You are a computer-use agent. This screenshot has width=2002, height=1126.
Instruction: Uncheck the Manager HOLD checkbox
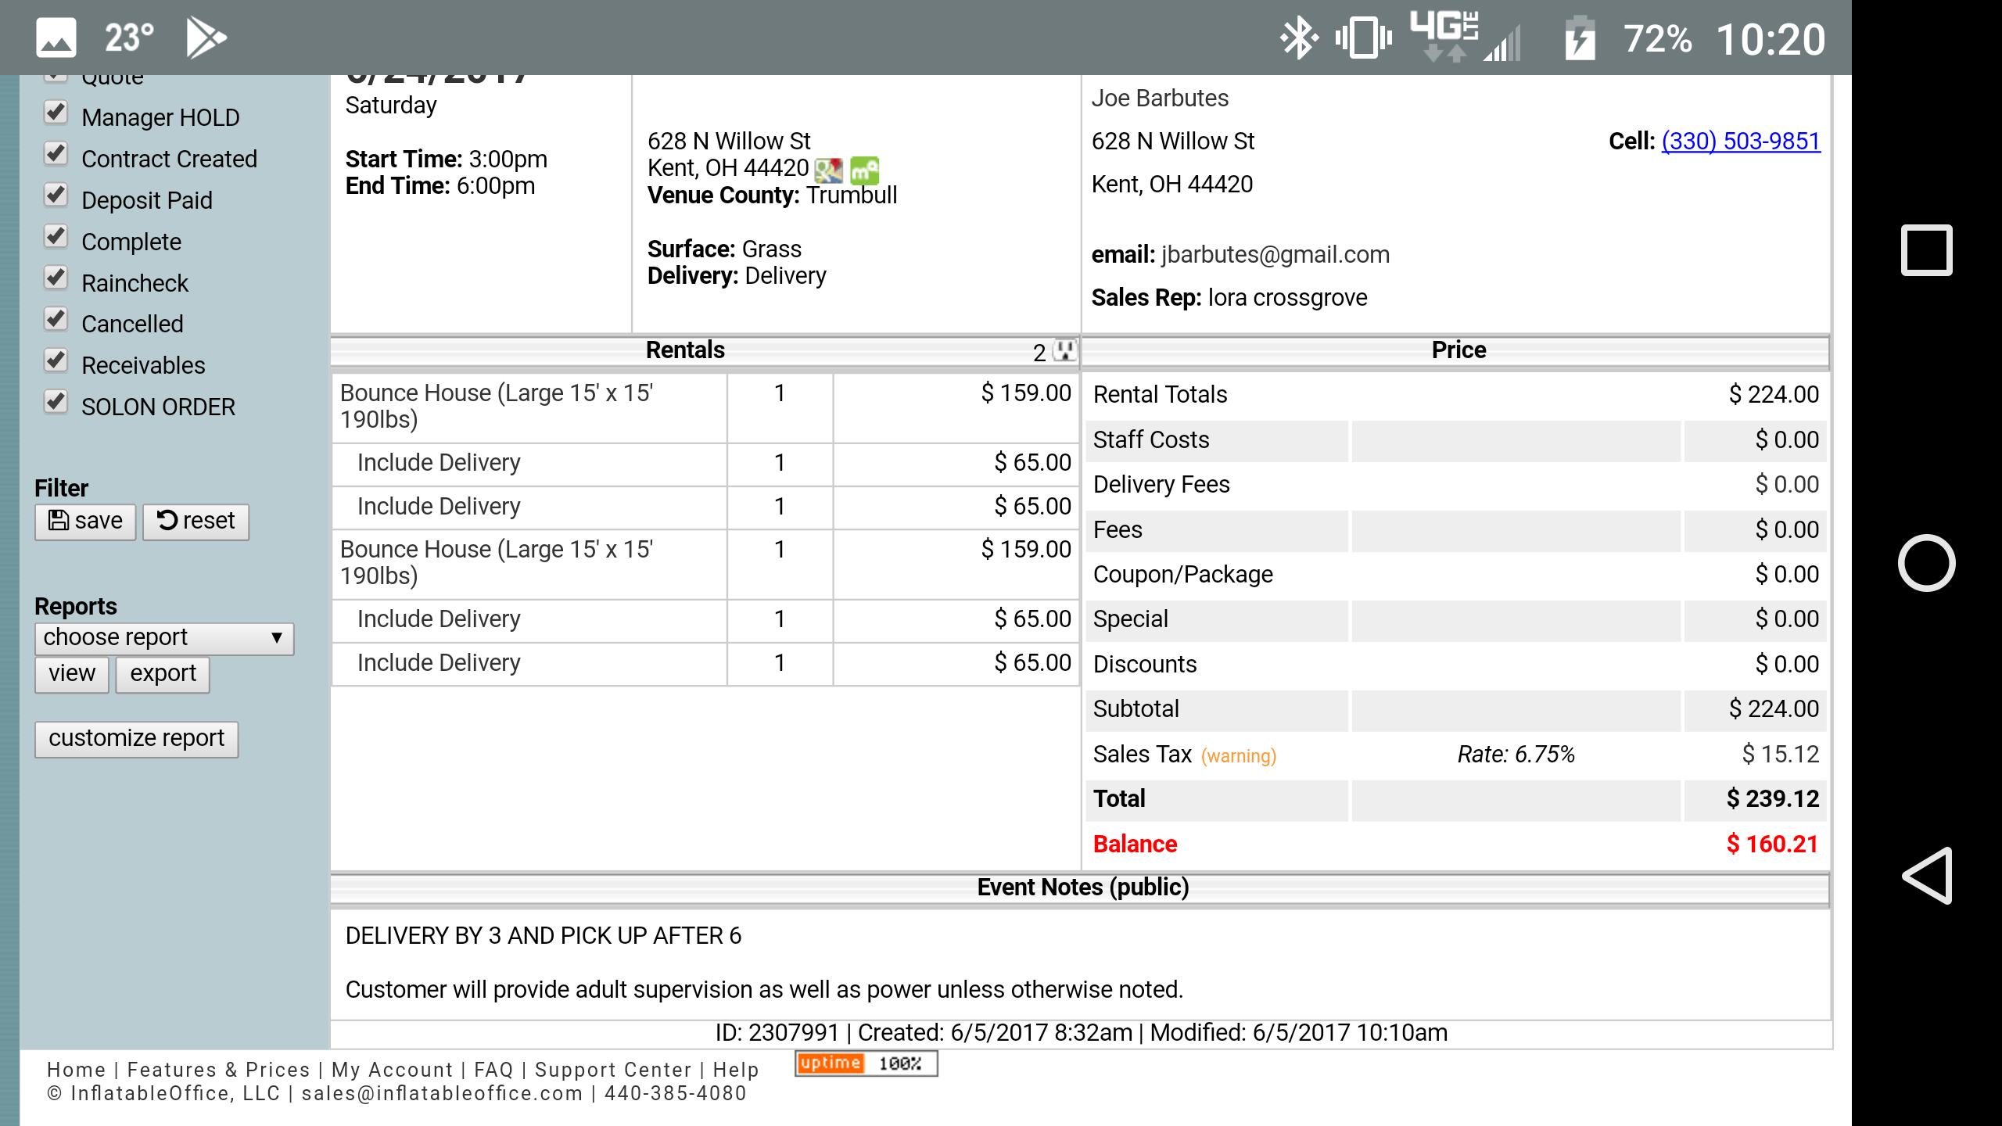point(56,113)
